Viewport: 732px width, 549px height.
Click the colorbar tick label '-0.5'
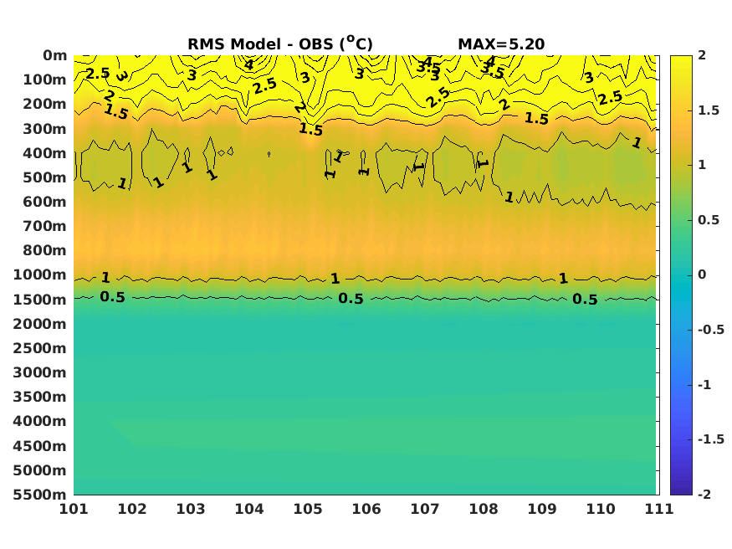tap(711, 330)
